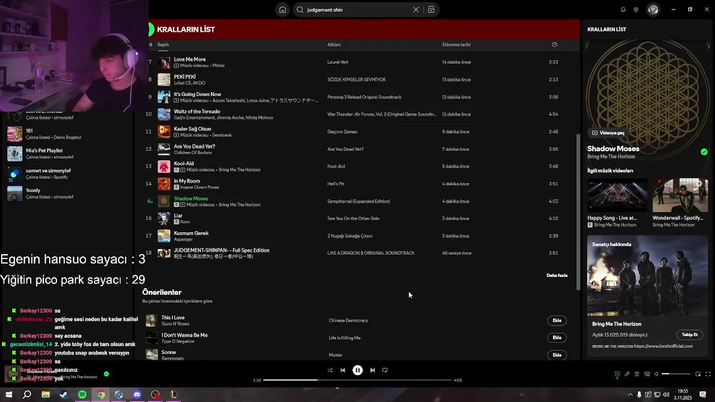
Task: Toggle the green saved checkmark for Shadow Moses
Action: click(x=704, y=152)
